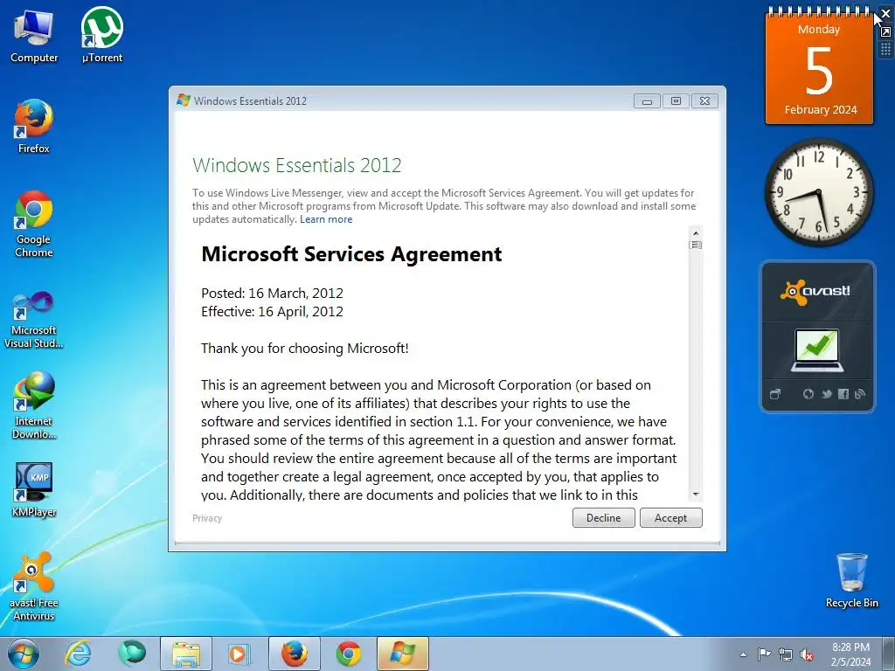Open the green round app on the taskbar
This screenshot has height=671, width=895.
coord(131,654)
